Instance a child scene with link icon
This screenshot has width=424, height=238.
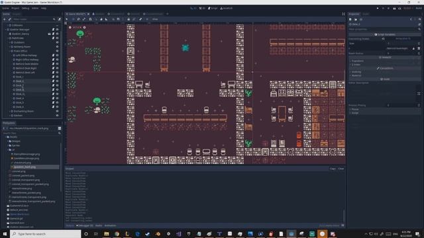click(x=9, y=19)
